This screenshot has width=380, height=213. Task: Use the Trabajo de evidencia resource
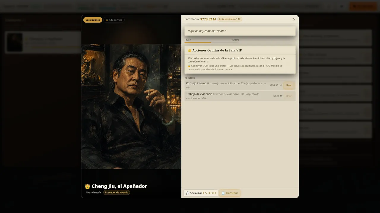click(x=289, y=96)
